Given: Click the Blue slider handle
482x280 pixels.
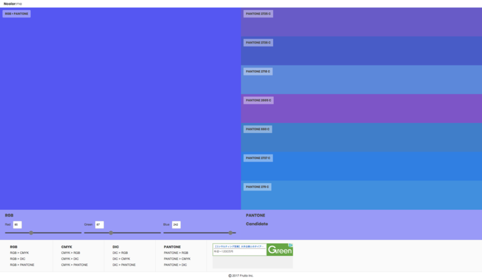Looking at the screenshot, I should [x=230, y=233].
